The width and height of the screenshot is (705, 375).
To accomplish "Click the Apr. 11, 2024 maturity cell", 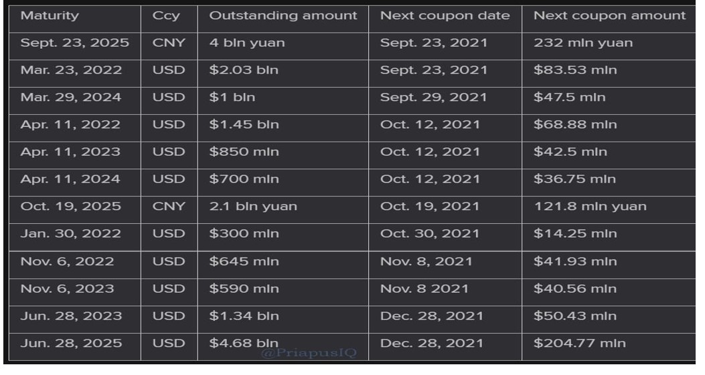I will coord(70,180).
